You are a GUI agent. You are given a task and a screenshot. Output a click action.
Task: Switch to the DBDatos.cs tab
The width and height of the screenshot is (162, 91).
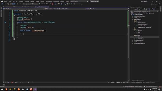point(16,7)
